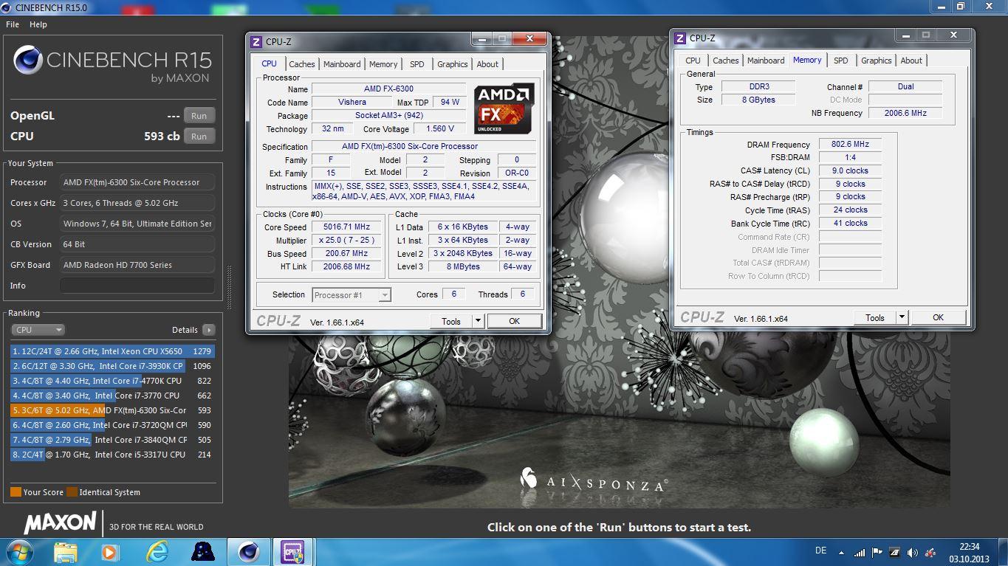Image resolution: width=1008 pixels, height=566 pixels.
Task: Click the Info input field
Action: point(137,286)
